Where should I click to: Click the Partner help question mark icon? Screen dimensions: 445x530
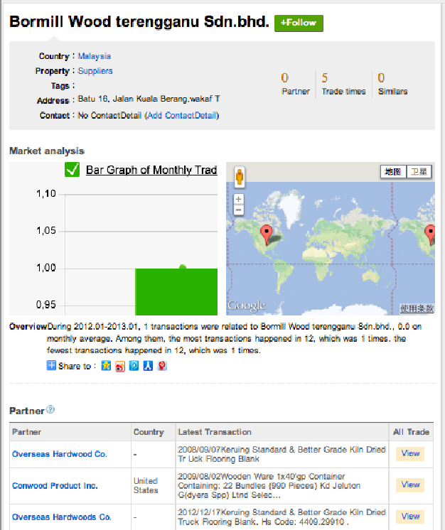[50, 410]
